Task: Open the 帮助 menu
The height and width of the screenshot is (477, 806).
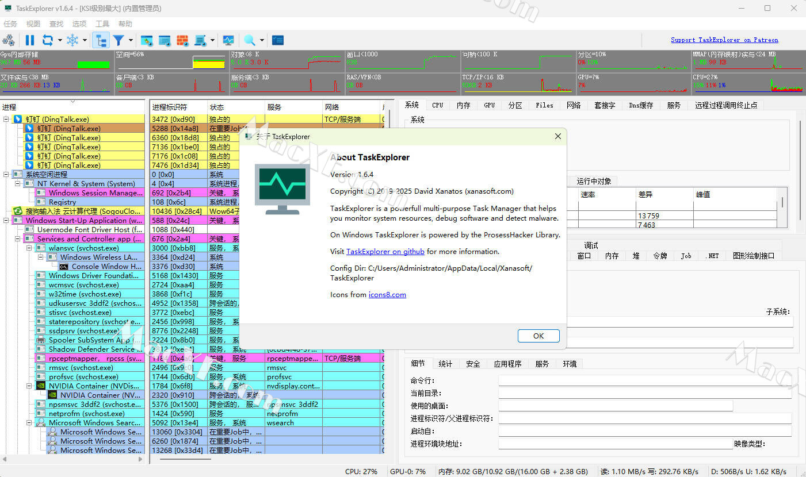Action: pyautogui.click(x=125, y=24)
